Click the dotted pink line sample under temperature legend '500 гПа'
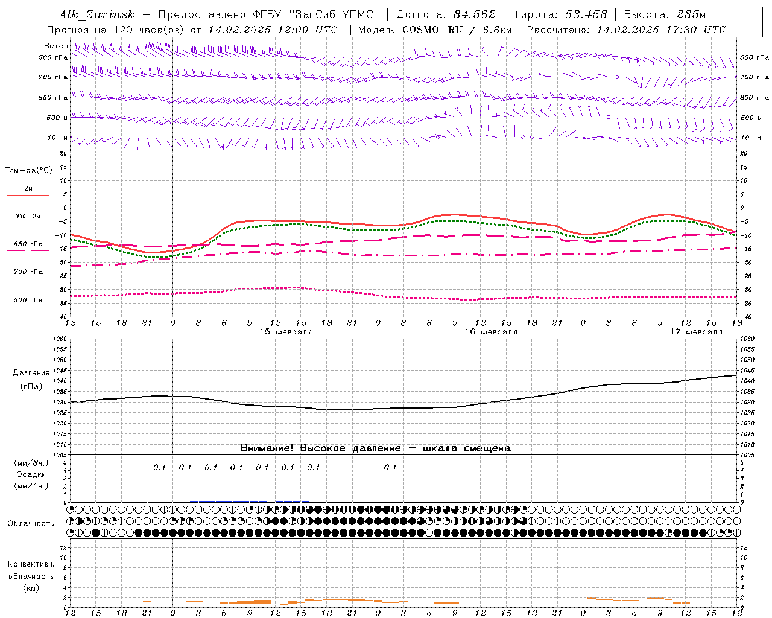 pyautogui.click(x=27, y=307)
